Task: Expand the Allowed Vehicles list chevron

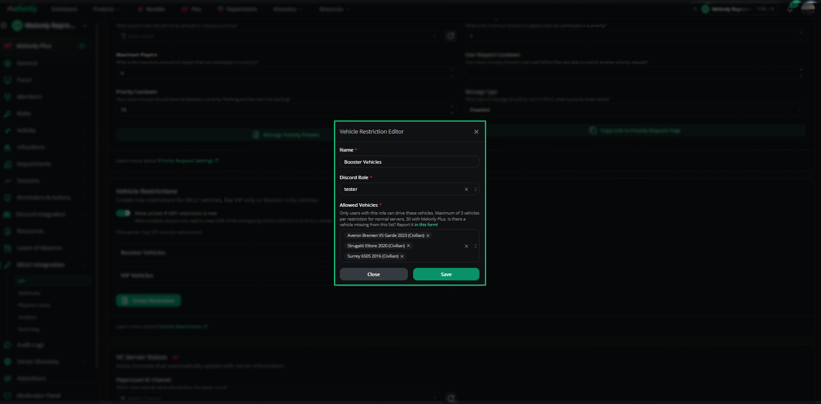Action: (476, 246)
